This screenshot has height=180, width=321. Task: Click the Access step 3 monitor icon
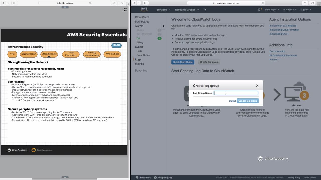click(x=297, y=92)
